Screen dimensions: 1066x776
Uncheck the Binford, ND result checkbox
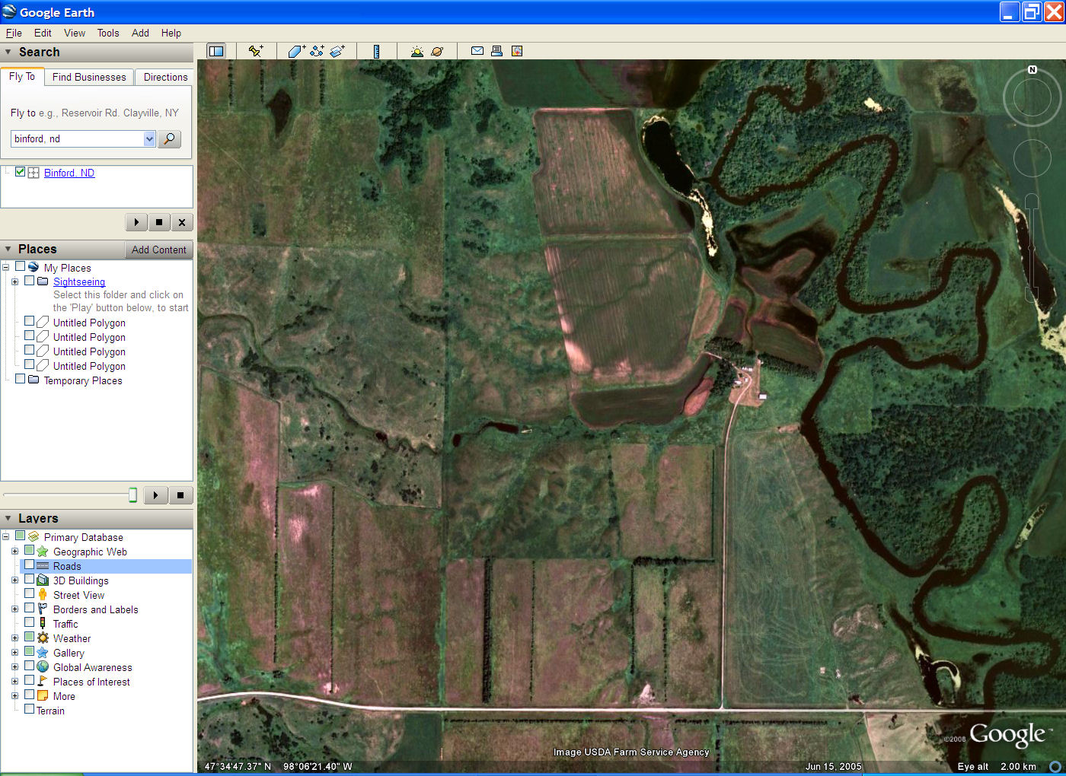point(21,172)
